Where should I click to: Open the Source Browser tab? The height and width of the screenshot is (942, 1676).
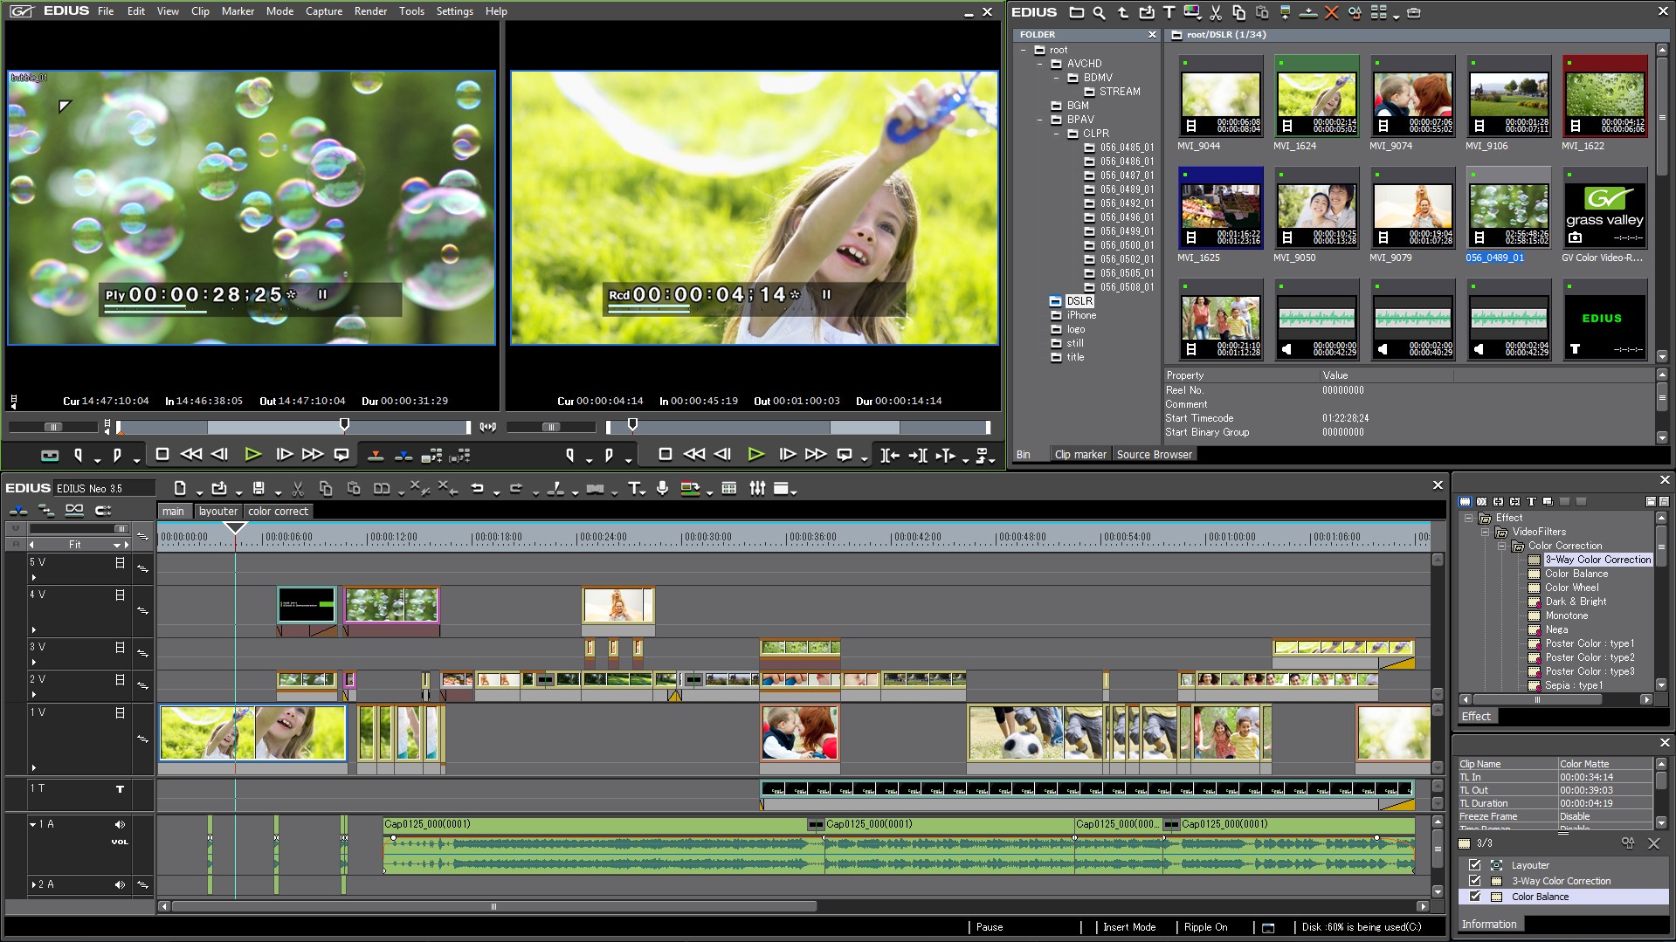[1154, 455]
